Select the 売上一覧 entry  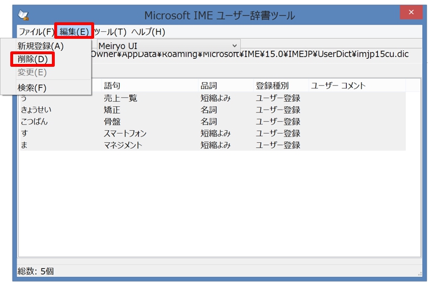[120, 98]
